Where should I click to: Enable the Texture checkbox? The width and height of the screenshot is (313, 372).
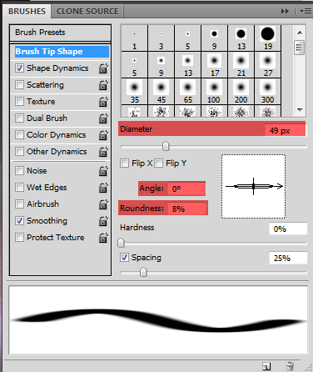(19, 102)
